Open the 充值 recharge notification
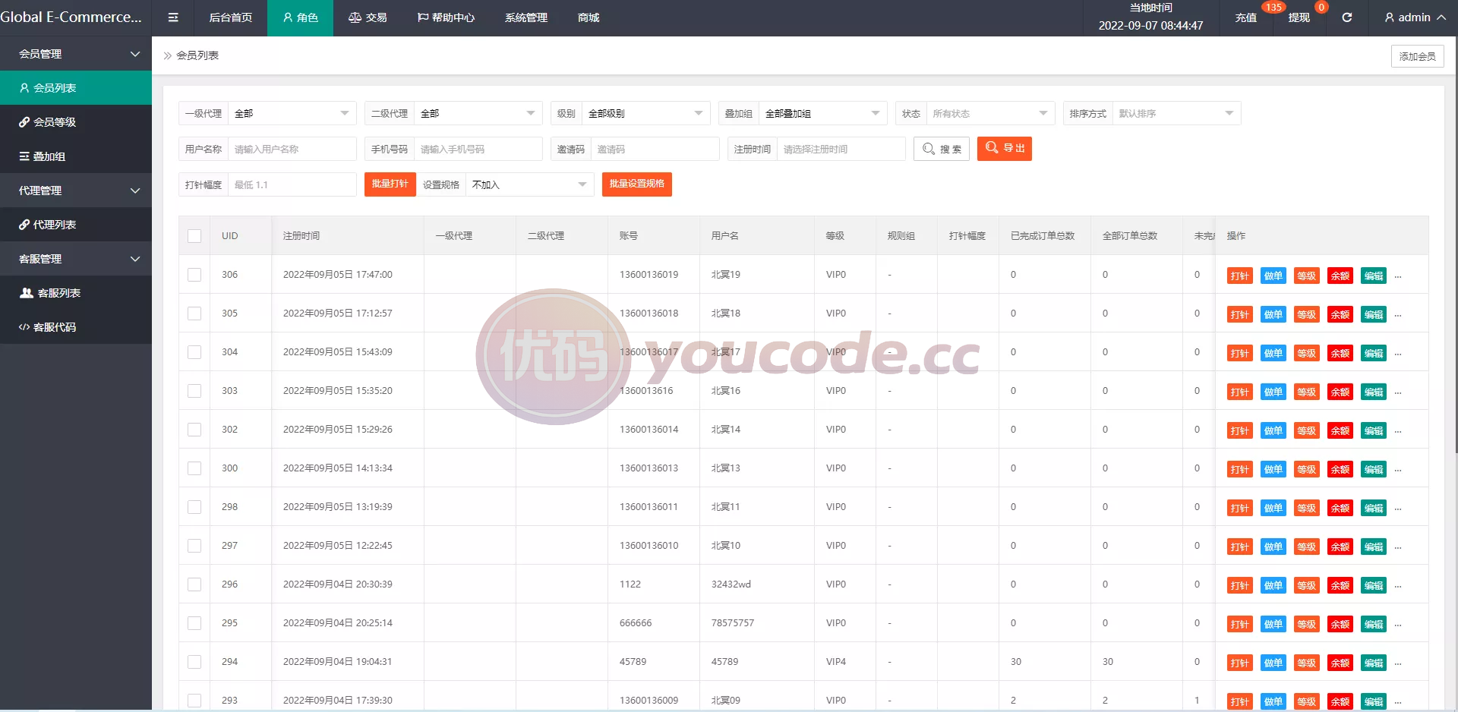Viewport: 1458px width, 712px height. point(1246,17)
